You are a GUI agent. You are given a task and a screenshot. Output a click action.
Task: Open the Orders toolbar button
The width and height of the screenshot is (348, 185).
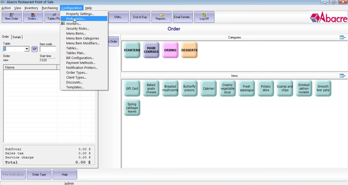(x=33, y=17)
